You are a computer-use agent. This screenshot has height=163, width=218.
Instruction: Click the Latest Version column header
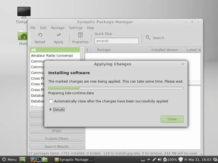point(193,50)
